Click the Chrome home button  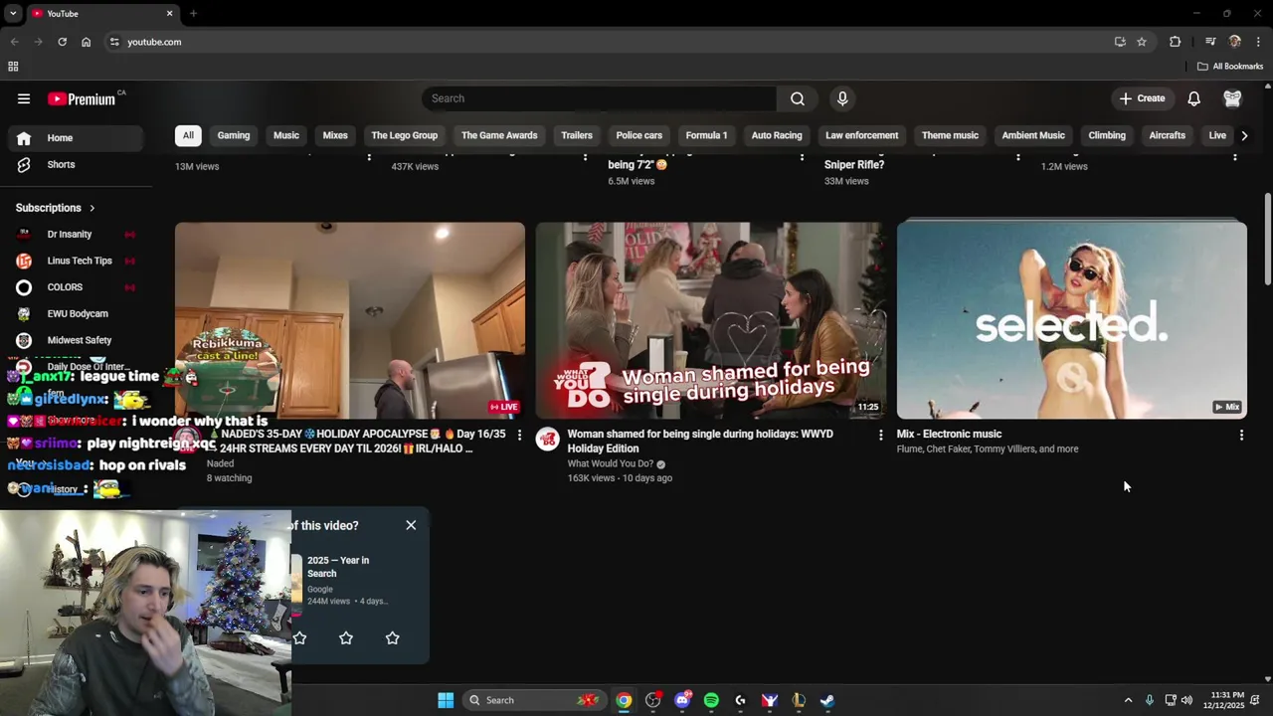(x=86, y=42)
